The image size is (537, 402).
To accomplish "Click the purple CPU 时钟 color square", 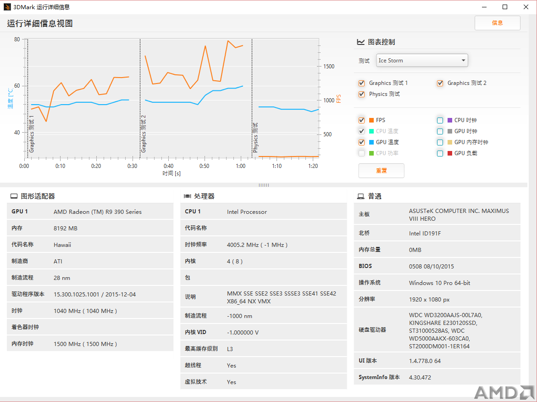I will [450, 120].
